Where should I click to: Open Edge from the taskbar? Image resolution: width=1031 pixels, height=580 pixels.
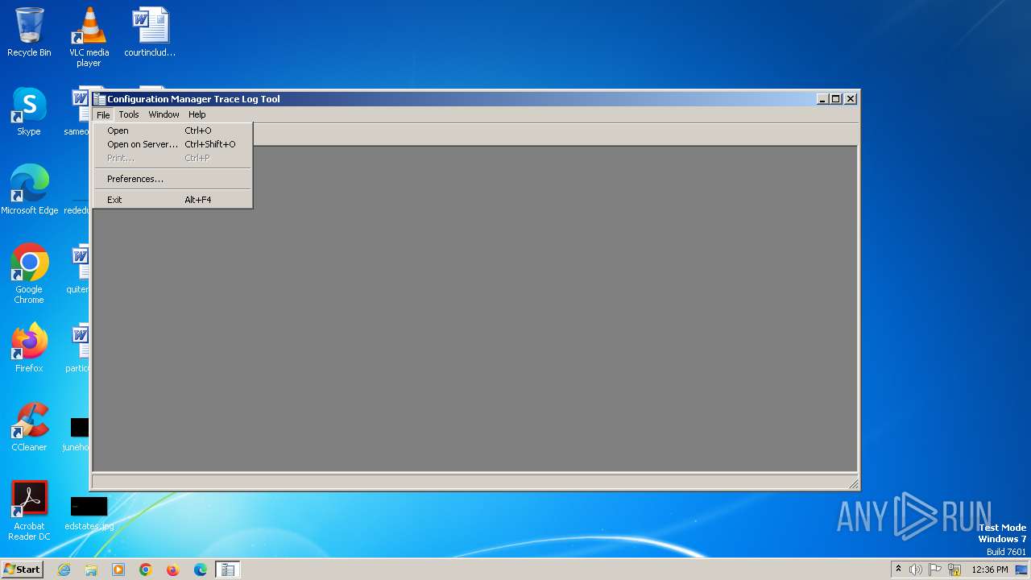201,570
